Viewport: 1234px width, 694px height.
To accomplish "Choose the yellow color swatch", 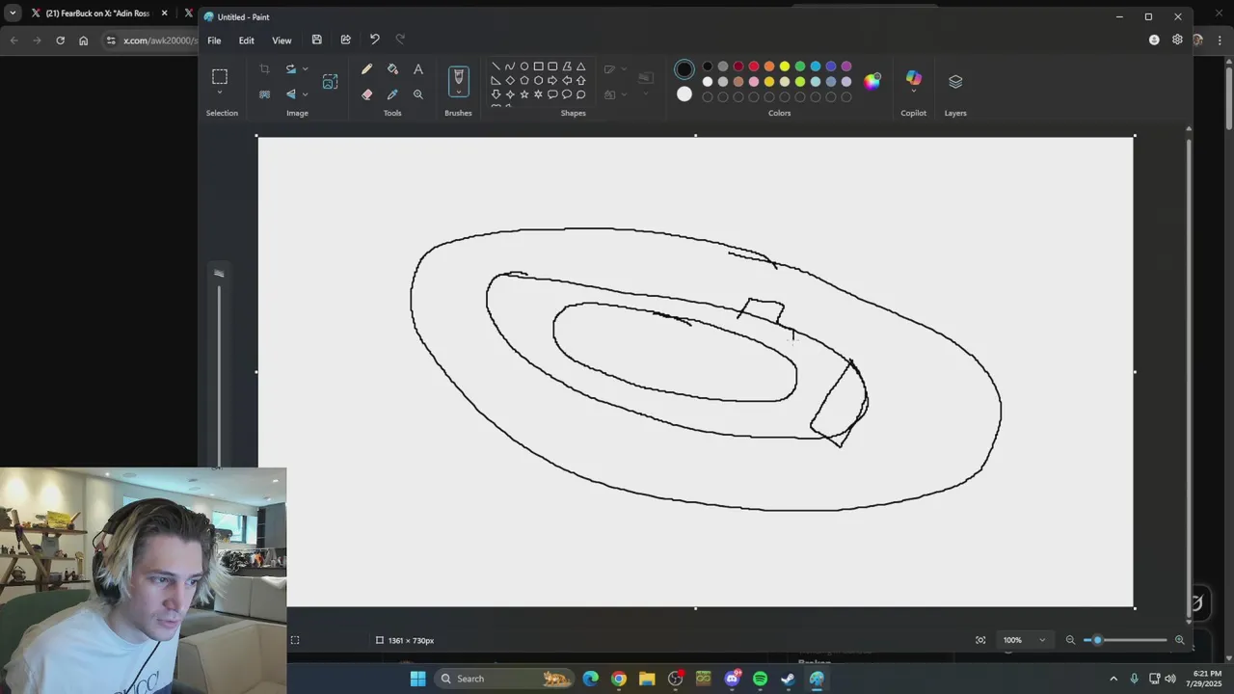I will coord(785,67).
